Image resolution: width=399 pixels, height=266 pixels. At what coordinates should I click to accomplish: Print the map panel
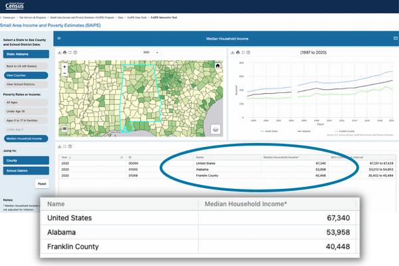(x=65, y=52)
